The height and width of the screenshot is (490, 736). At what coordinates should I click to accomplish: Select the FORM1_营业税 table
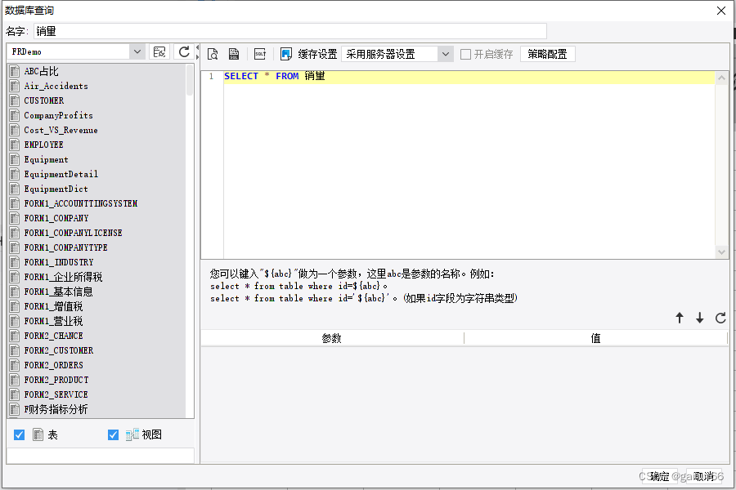point(53,321)
